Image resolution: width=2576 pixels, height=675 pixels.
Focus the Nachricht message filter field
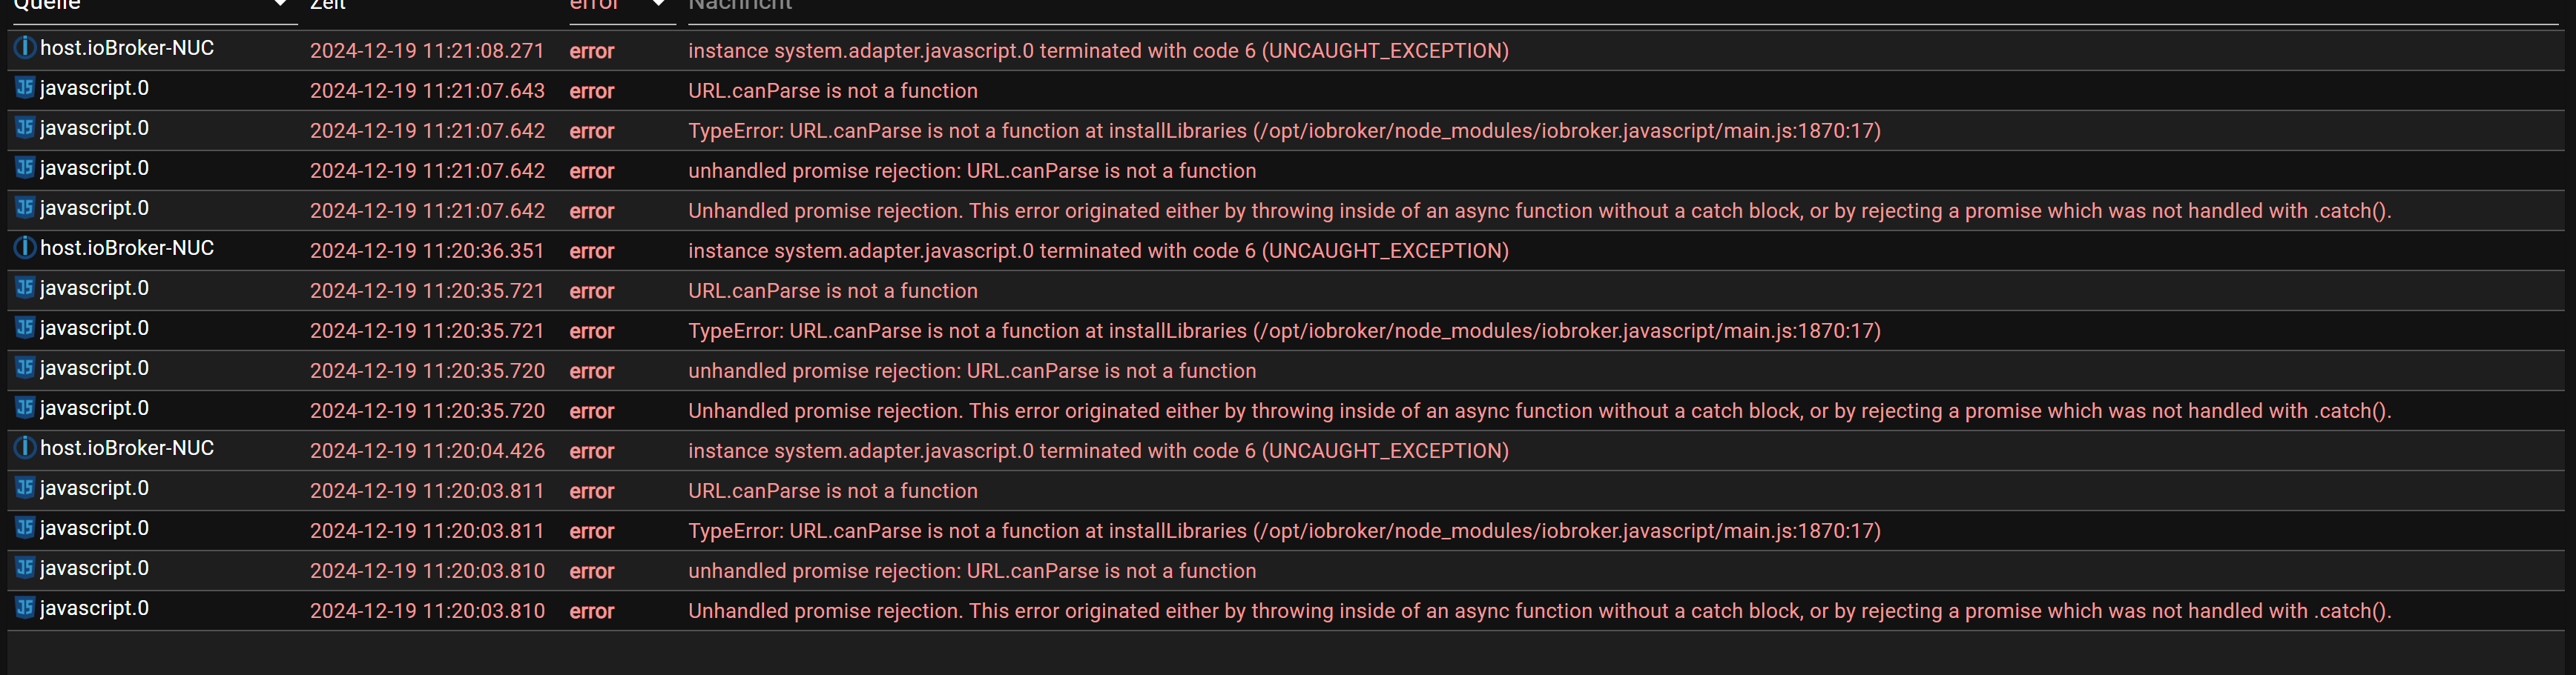point(1600,6)
